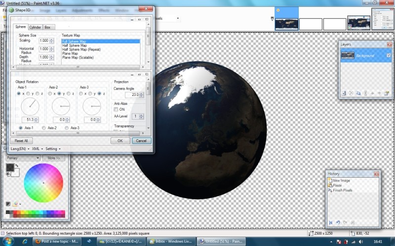This screenshot has height=246, width=395.
Task: Click Add New Layer icon in Layers panel
Action: point(344,93)
